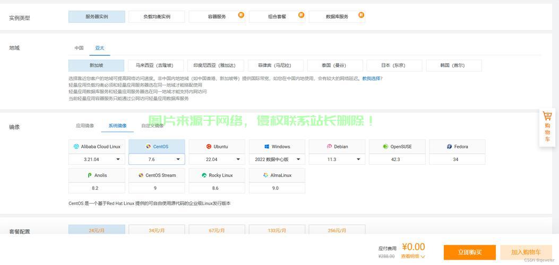Image resolution: width=559 pixels, height=265 pixels.
Task: Open the 教我选择 help link
Action: (x=371, y=78)
